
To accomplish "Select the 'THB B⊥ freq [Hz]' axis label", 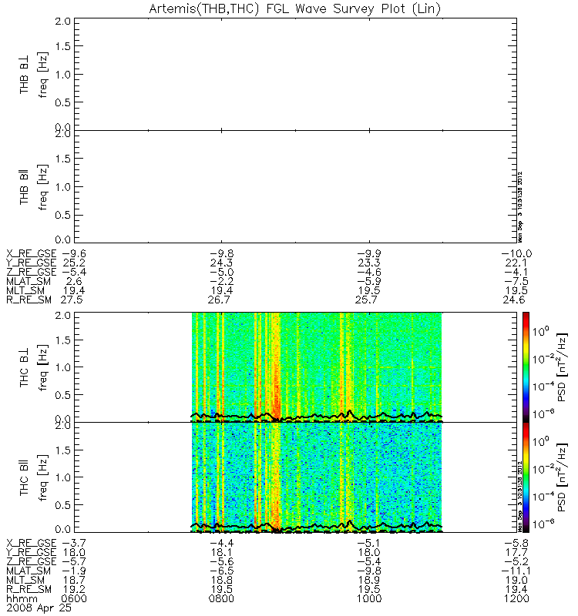I will coord(33,75).
